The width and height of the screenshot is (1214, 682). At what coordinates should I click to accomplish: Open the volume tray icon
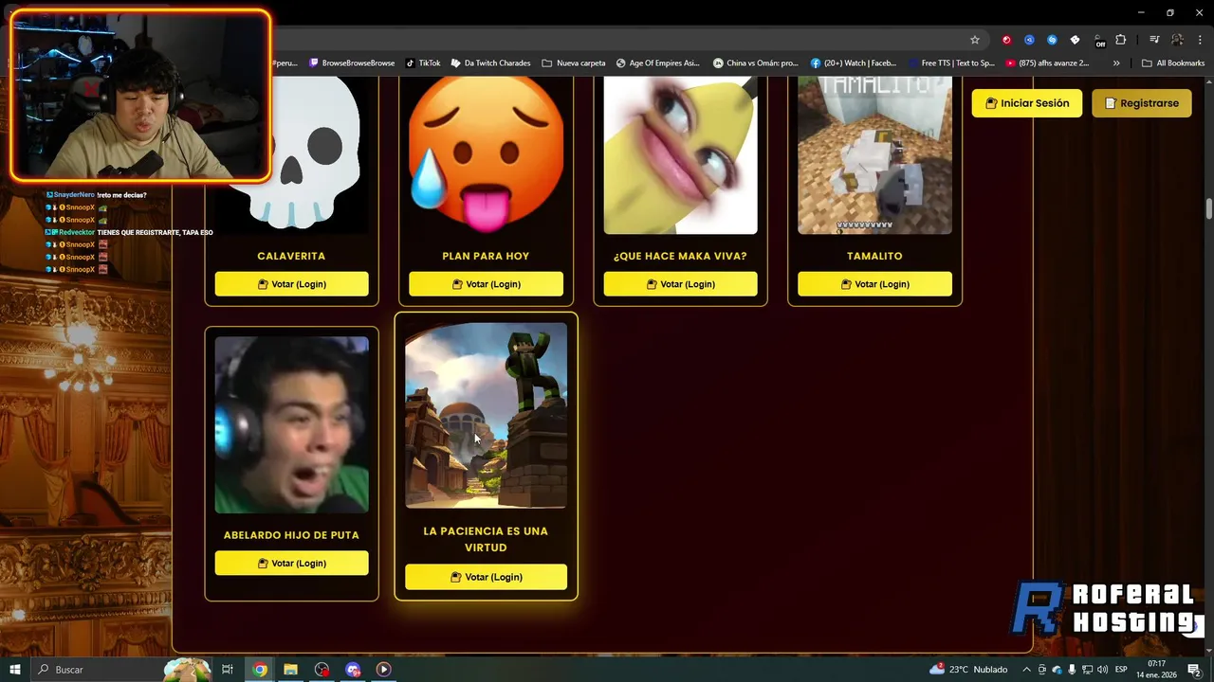1103,670
